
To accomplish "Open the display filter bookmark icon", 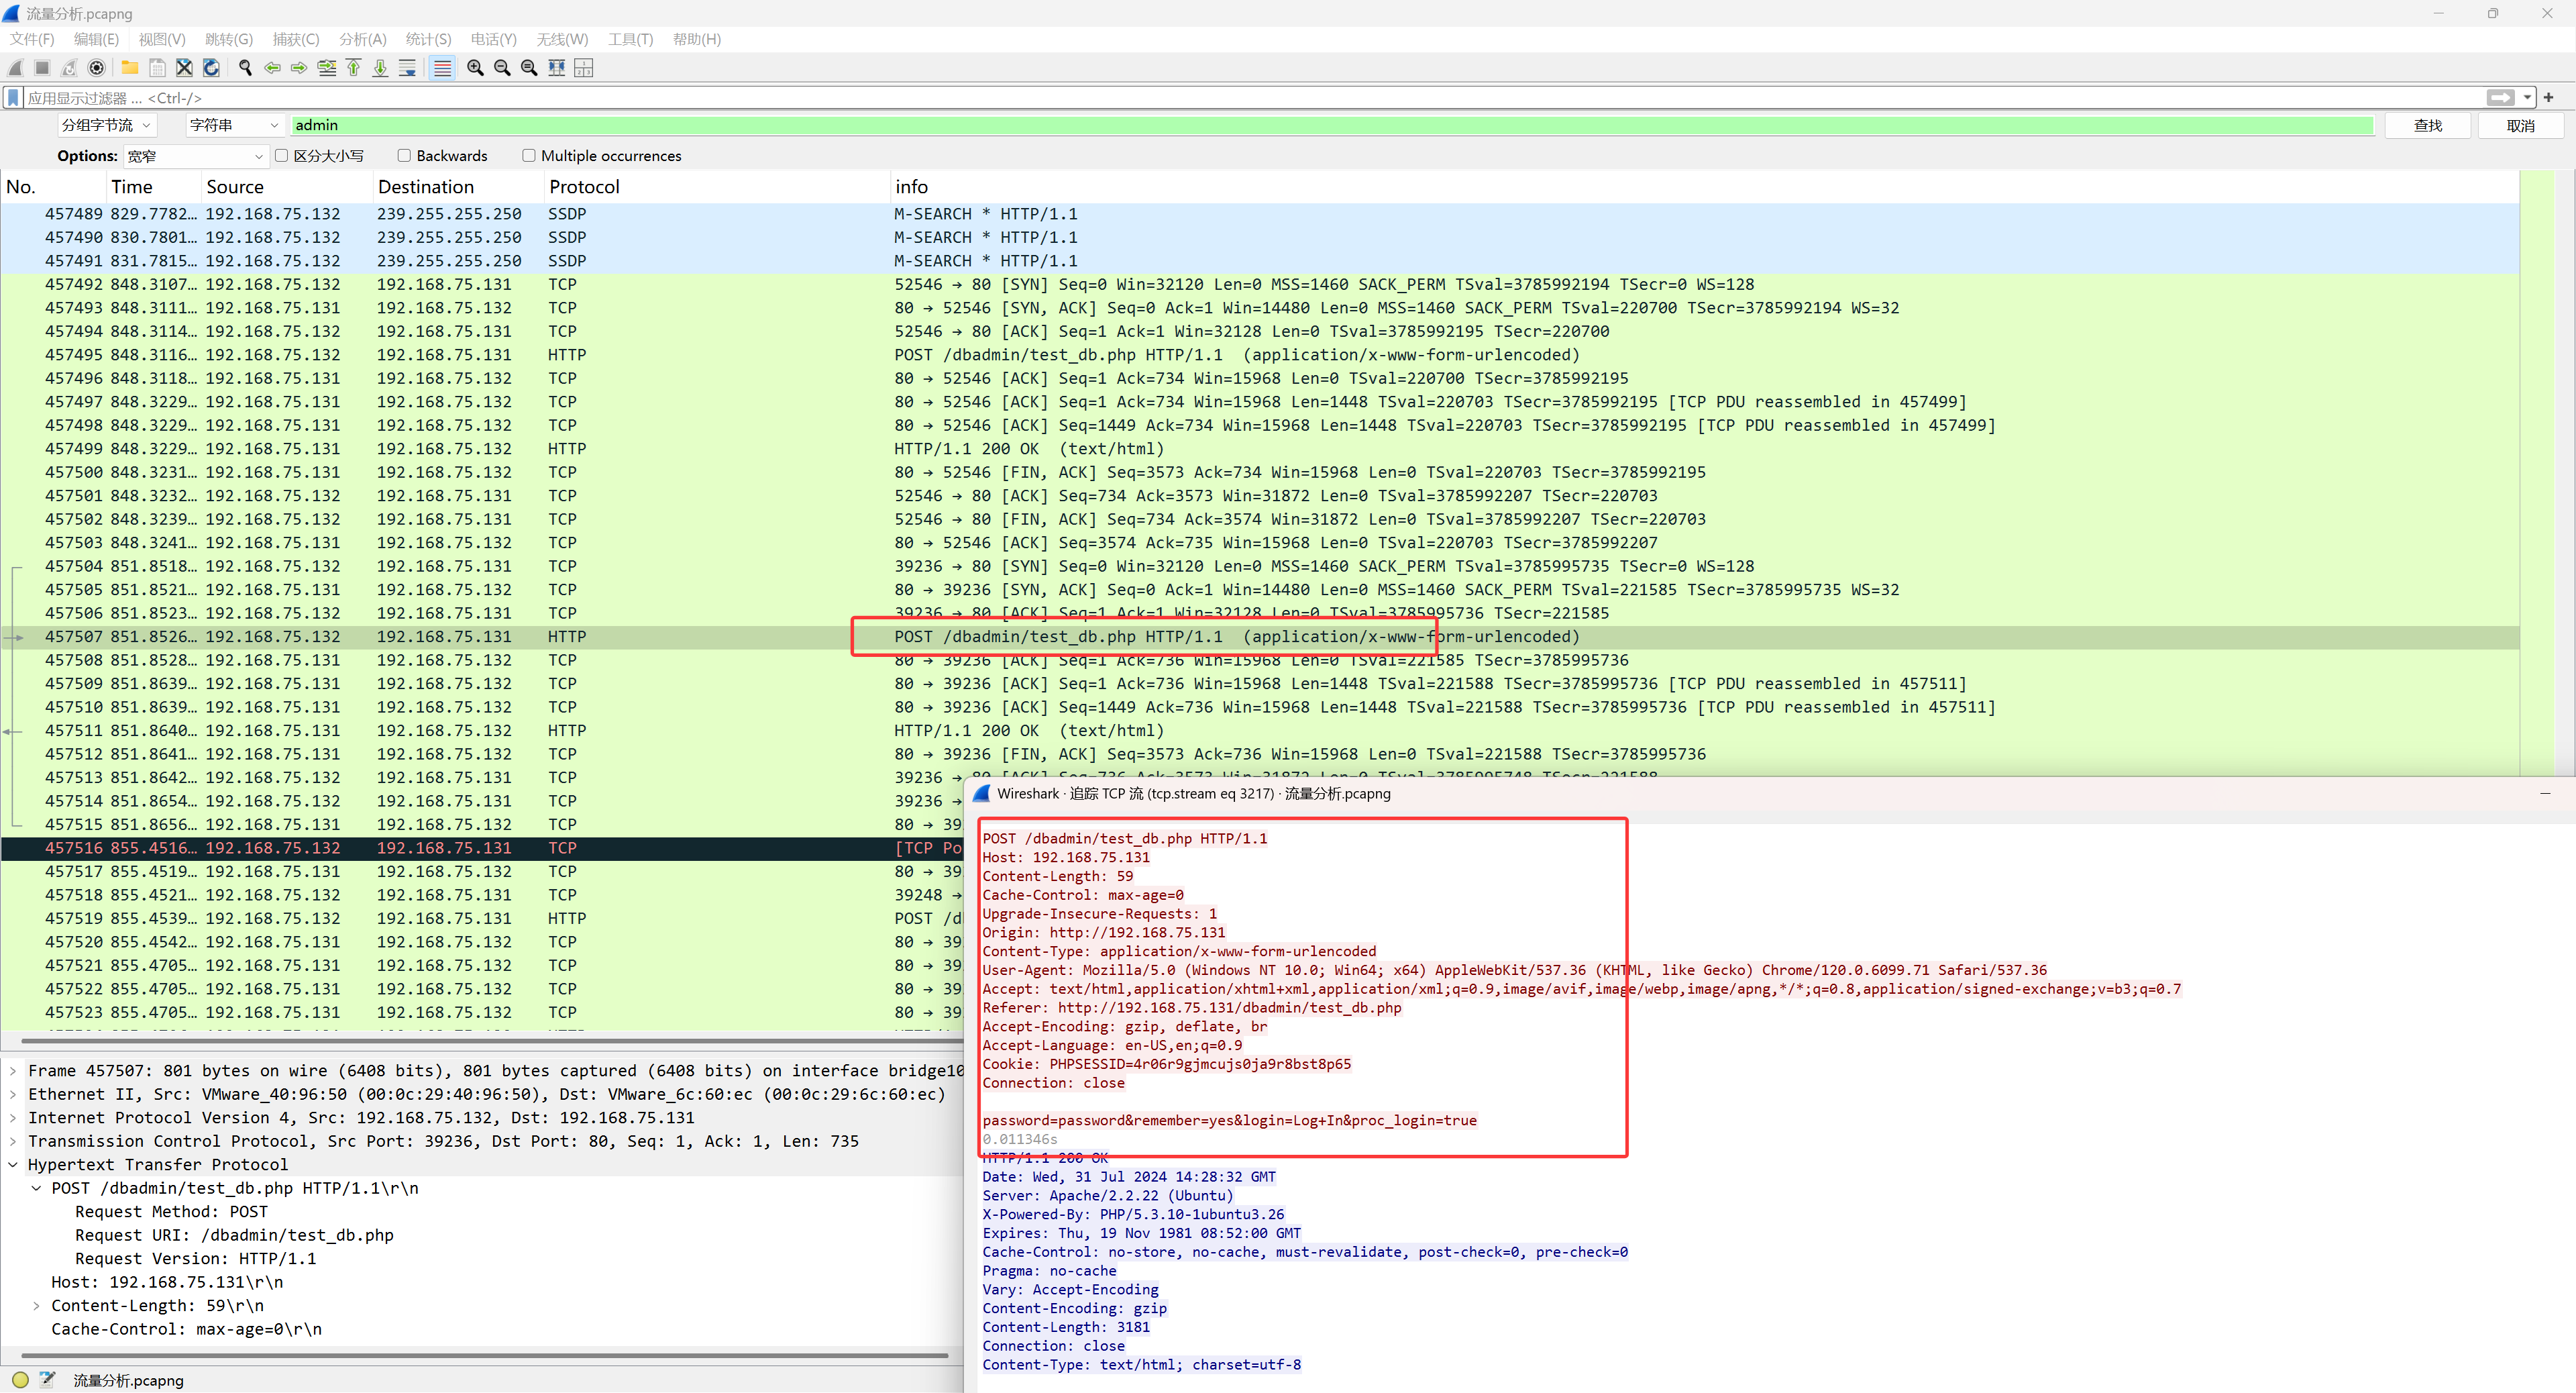I will click(13, 98).
